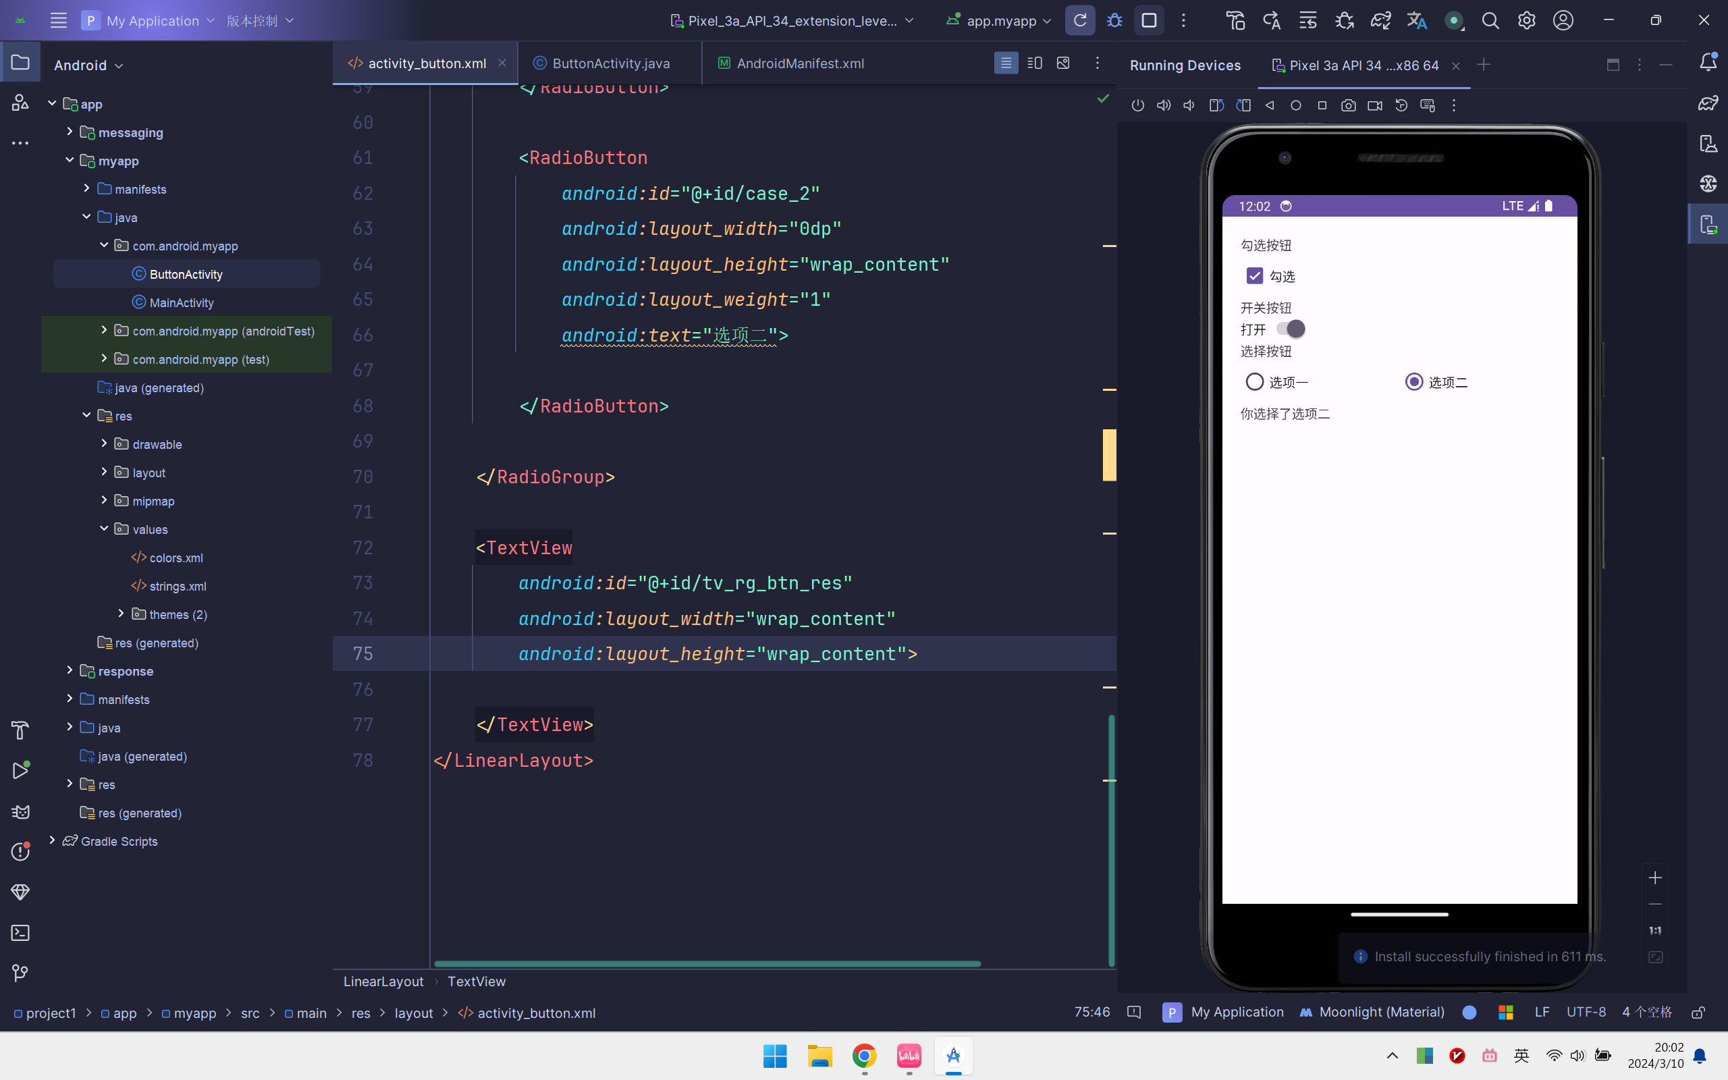Select the 选项二 radio button

click(1414, 382)
